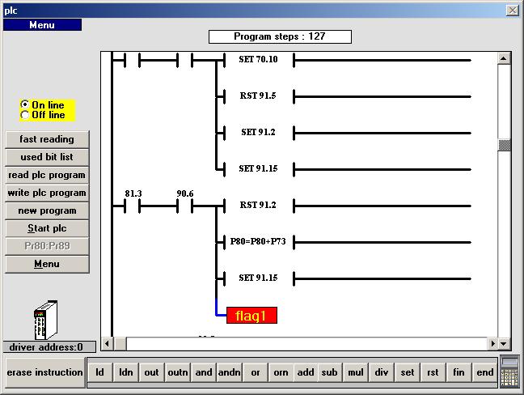The width and height of the screenshot is (524, 395).
Task: Select the P80=P80+P73 instruction
Action: point(258,241)
